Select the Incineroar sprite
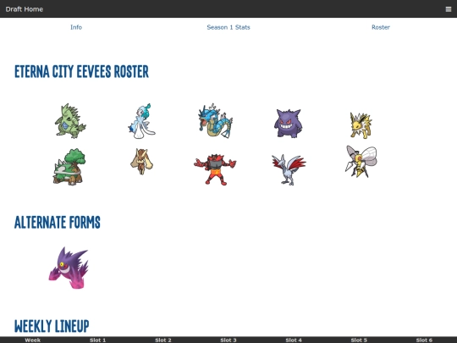Image resolution: width=457 pixels, height=343 pixels. 215,169
